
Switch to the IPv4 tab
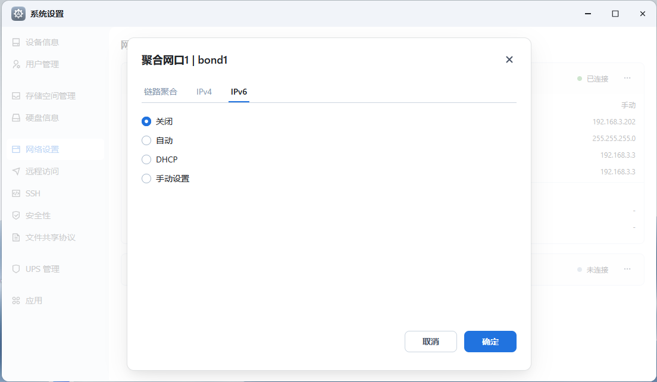coord(204,92)
